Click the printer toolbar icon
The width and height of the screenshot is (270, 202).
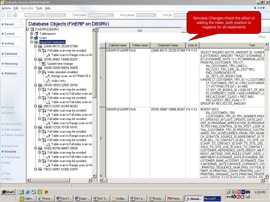coord(15,15)
